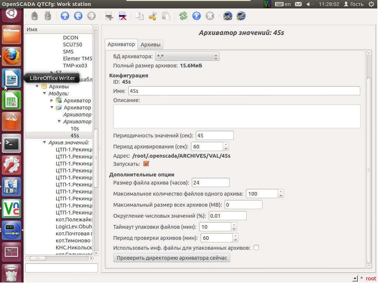Click the green Refresh arrows icon

(183, 16)
